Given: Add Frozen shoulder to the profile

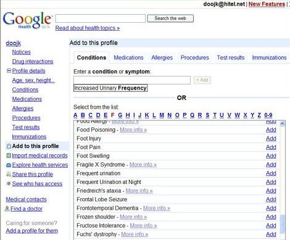Looking at the screenshot, I should point(271,217).
